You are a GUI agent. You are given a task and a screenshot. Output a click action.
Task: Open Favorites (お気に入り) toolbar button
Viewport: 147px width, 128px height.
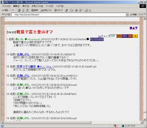click(46, 10)
